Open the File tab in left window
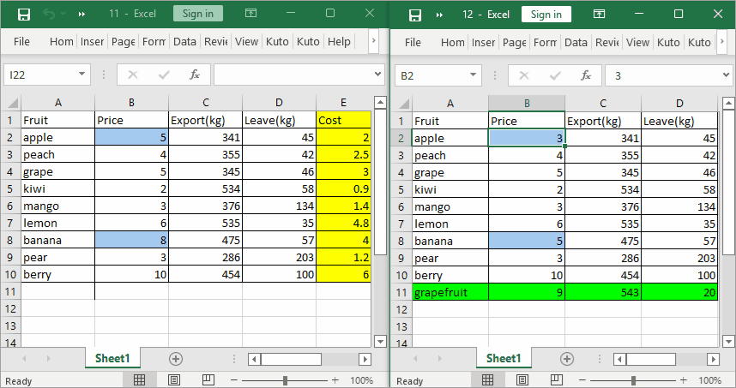Viewport: 736px width, 388px height. pyautogui.click(x=22, y=42)
